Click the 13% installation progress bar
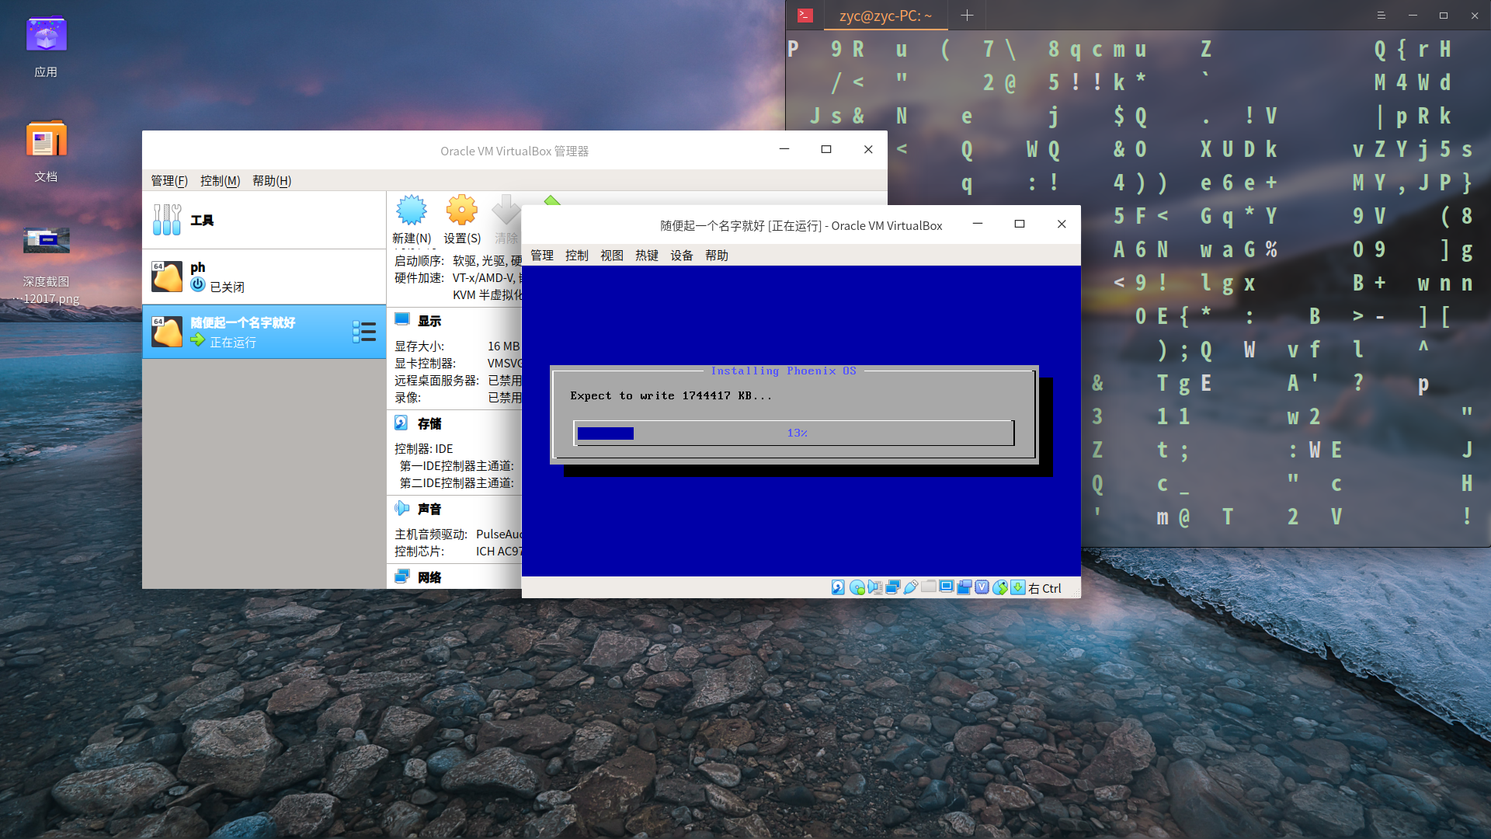The image size is (1491, 839). 794,433
